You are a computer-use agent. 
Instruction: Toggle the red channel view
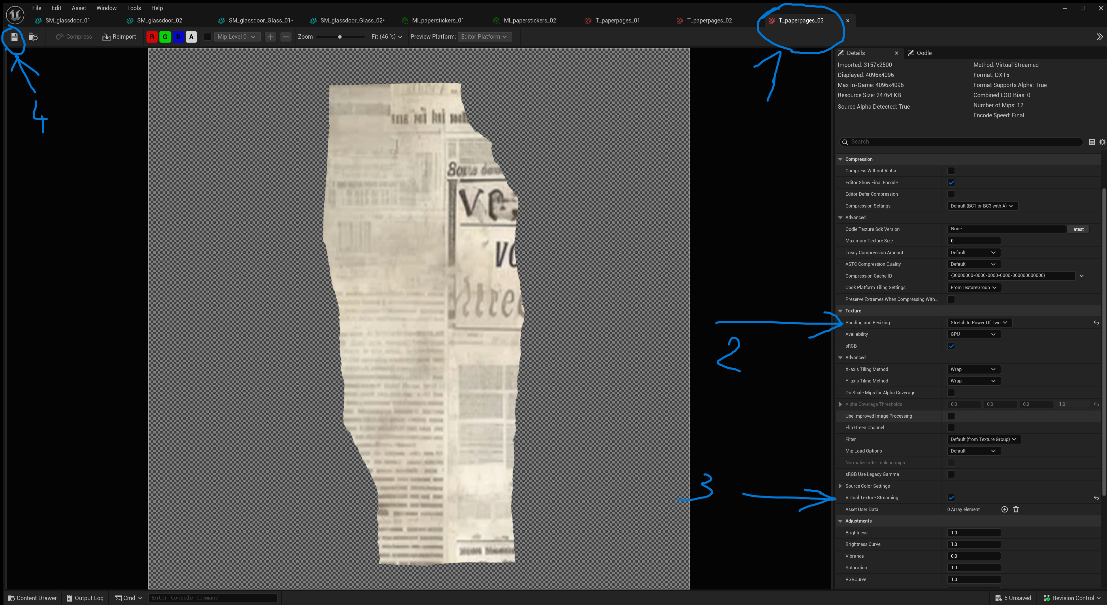[152, 37]
